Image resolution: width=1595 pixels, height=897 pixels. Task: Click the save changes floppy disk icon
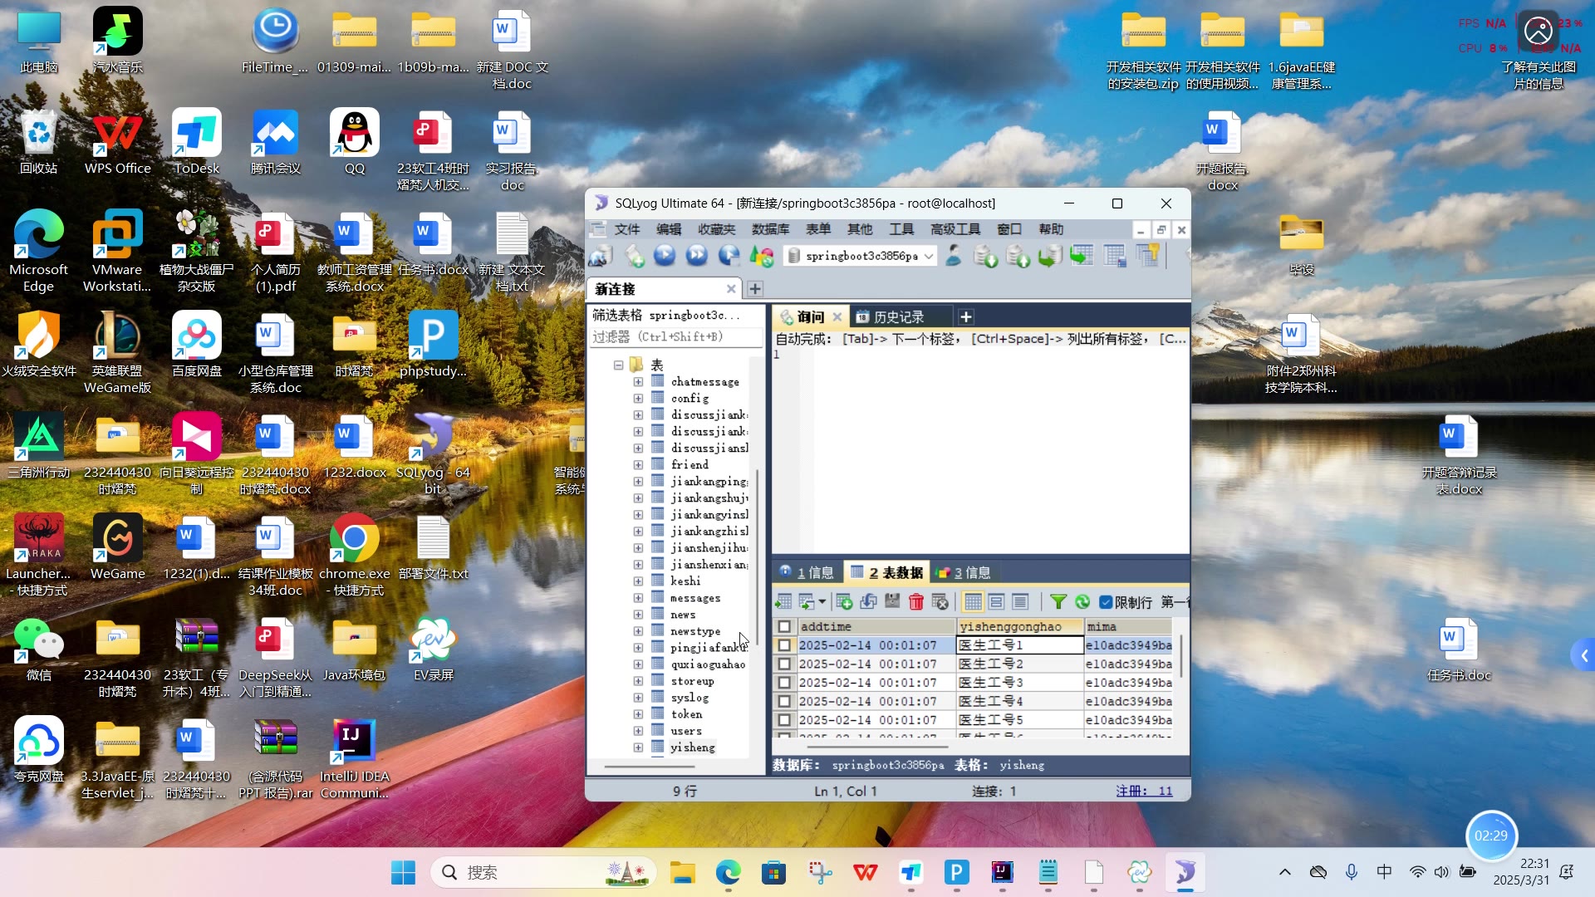892,602
